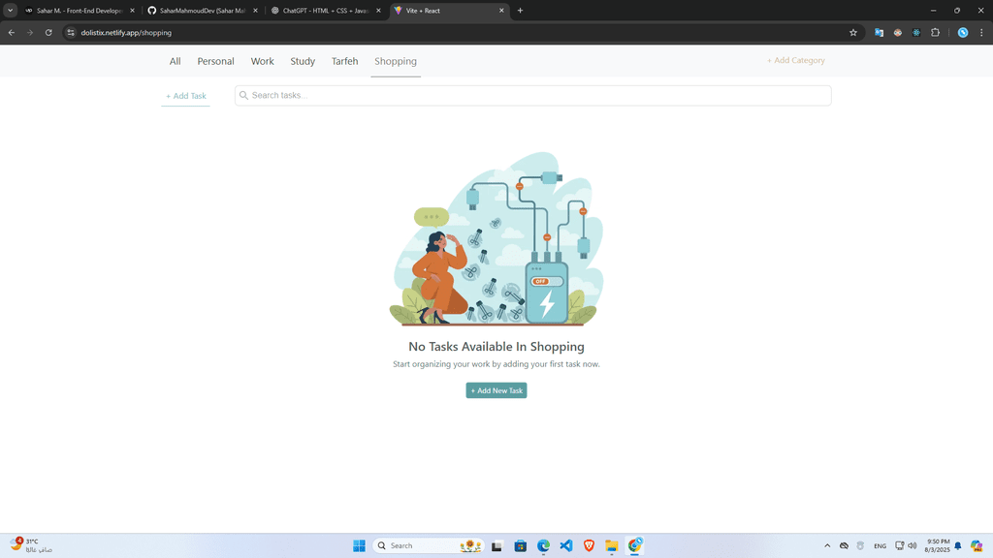This screenshot has width=993, height=558.
Task: Click the + Add Task link
Action: pyautogui.click(x=185, y=96)
